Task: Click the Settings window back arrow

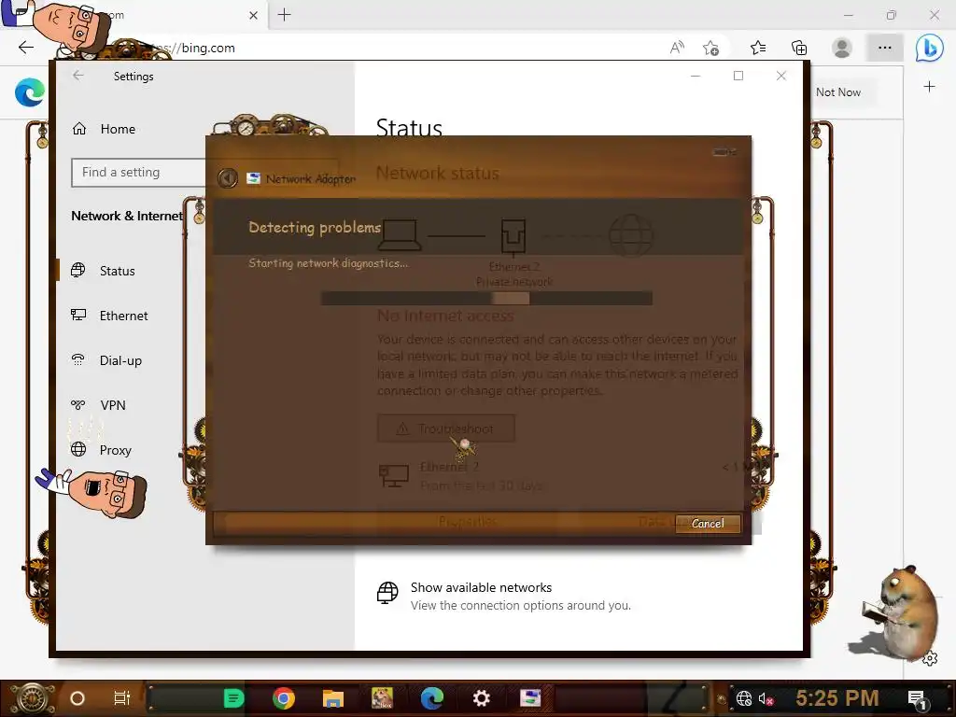Action: pos(78,76)
